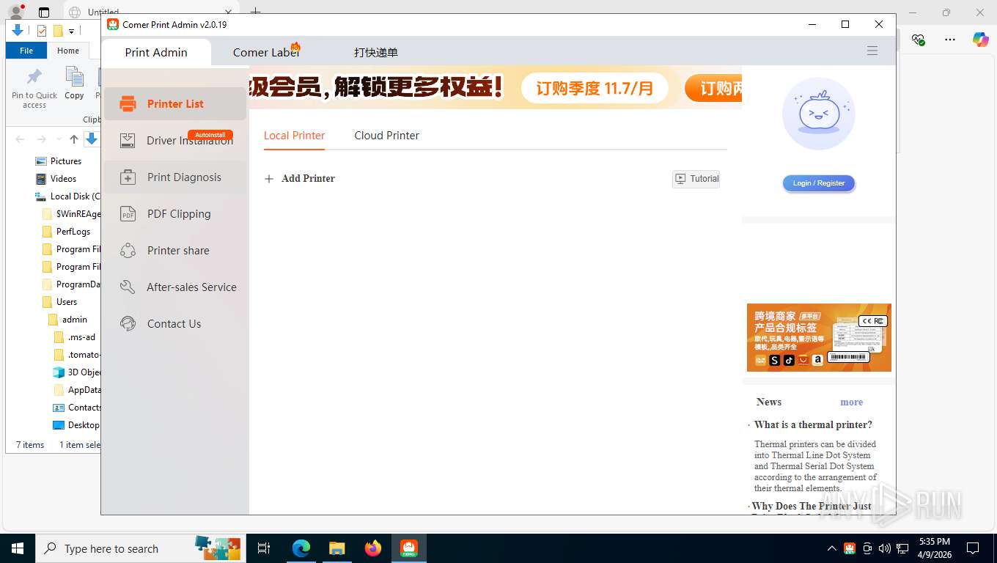Open Contact Us in sidebar
997x563 pixels.
[174, 324]
